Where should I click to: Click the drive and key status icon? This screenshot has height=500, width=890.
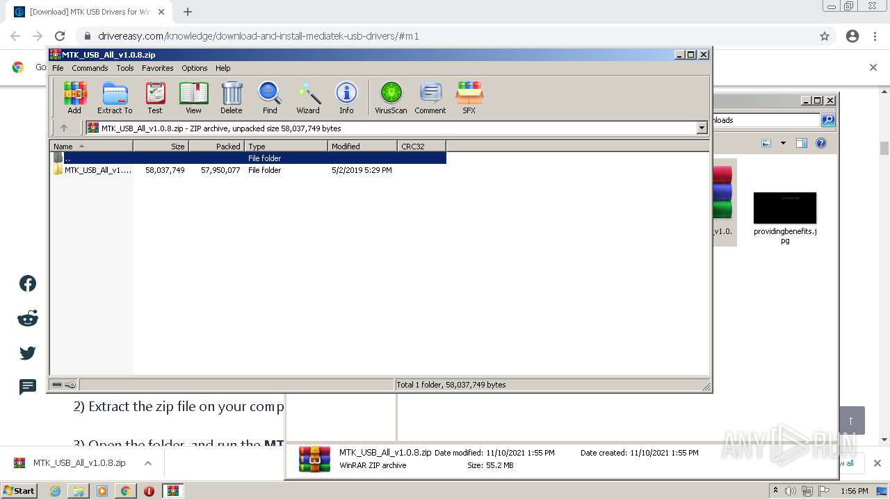[x=64, y=385]
